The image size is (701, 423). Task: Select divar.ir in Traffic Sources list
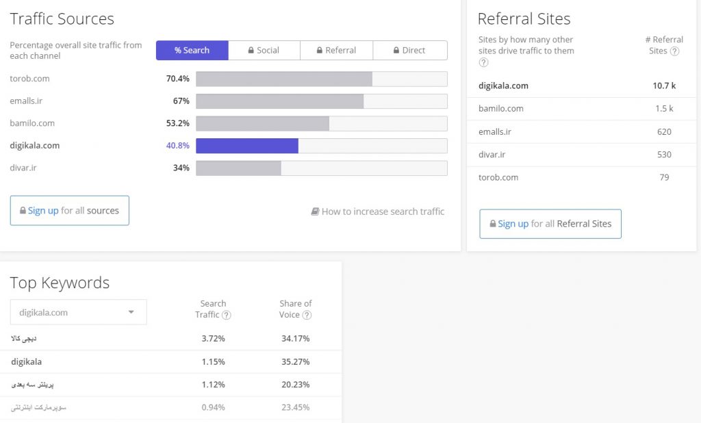(x=23, y=168)
